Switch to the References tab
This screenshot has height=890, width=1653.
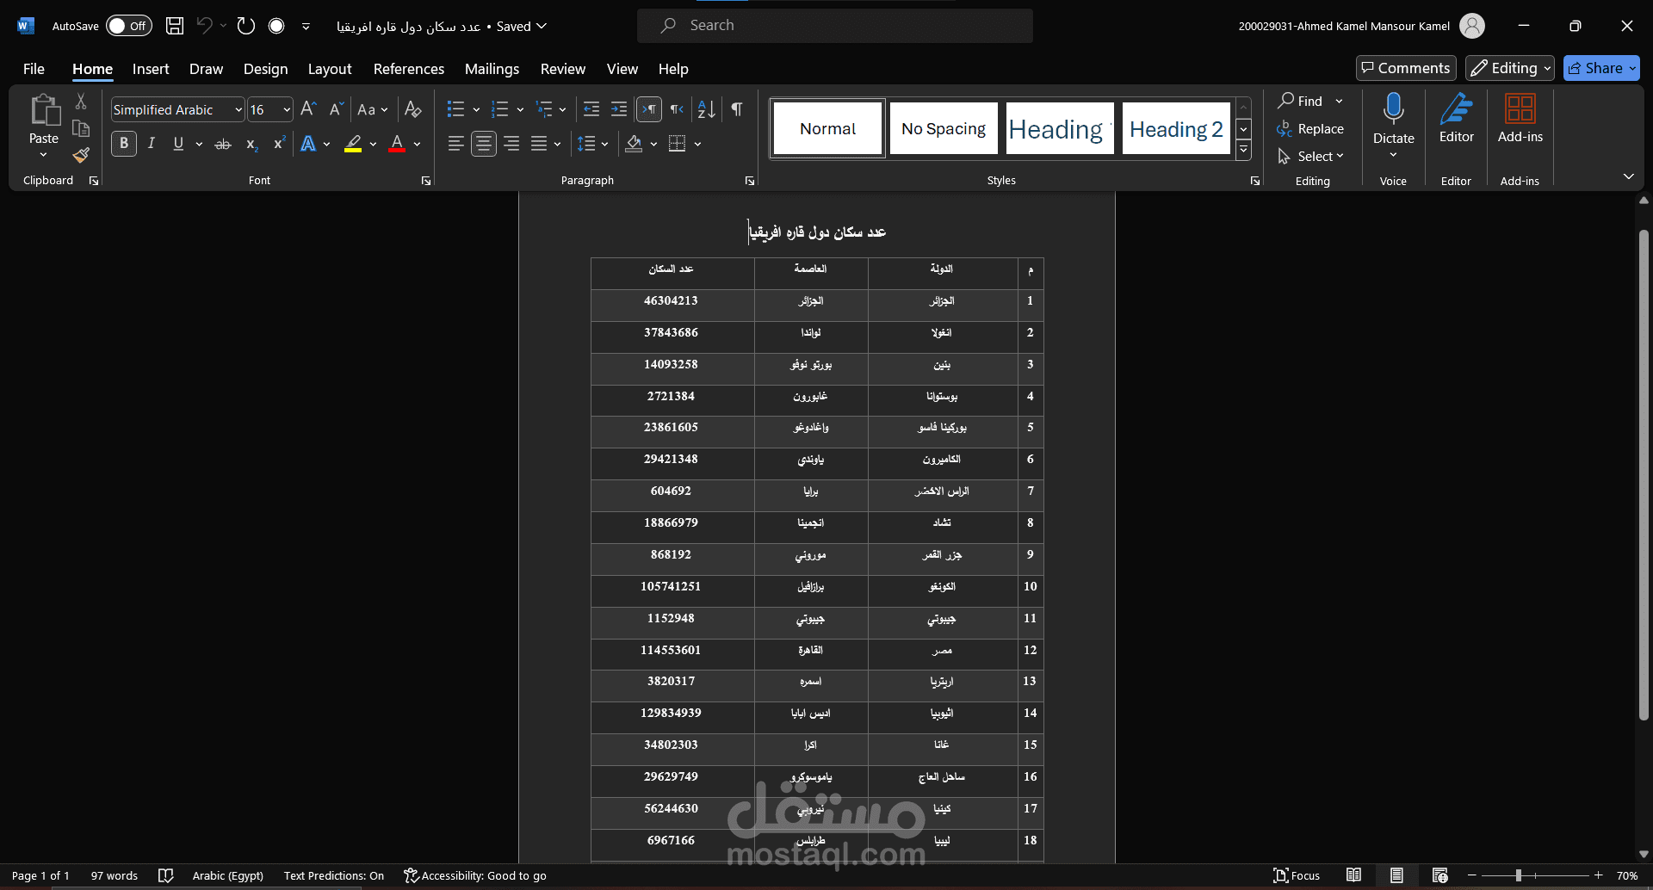click(x=409, y=69)
